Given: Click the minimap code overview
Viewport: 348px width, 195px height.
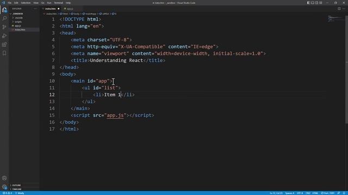Looking at the screenshot, I should click(x=335, y=18).
